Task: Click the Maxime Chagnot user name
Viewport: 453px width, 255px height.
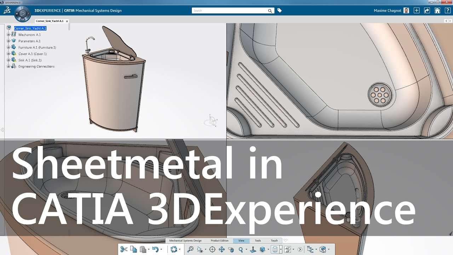Action: coord(388,11)
